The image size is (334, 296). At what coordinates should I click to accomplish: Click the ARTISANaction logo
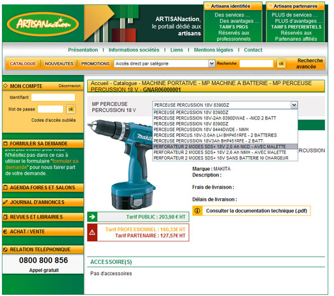pos(43,24)
